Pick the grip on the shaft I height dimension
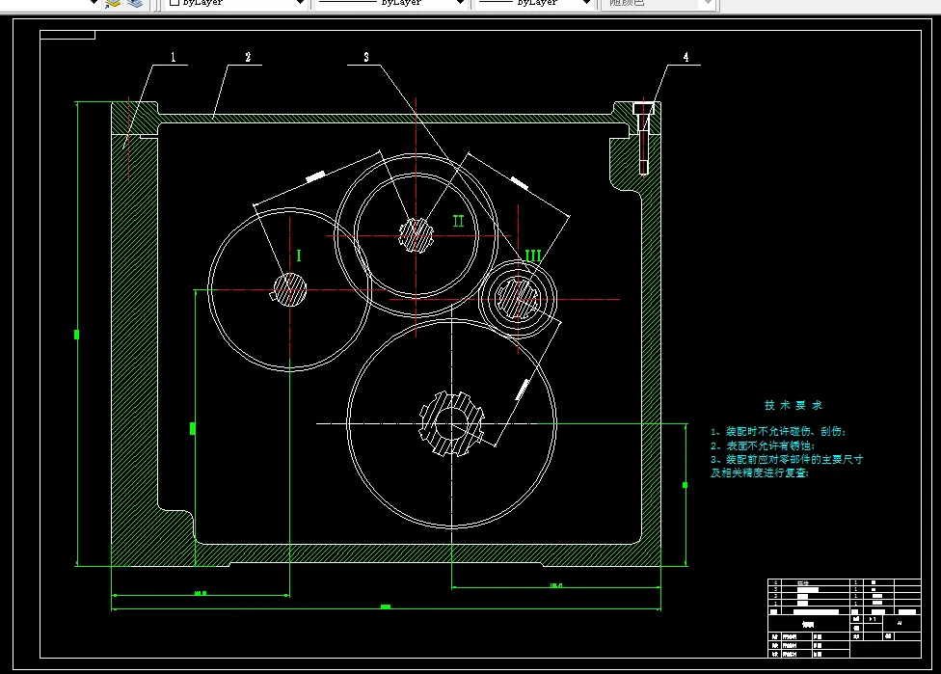The image size is (941, 674). point(192,428)
